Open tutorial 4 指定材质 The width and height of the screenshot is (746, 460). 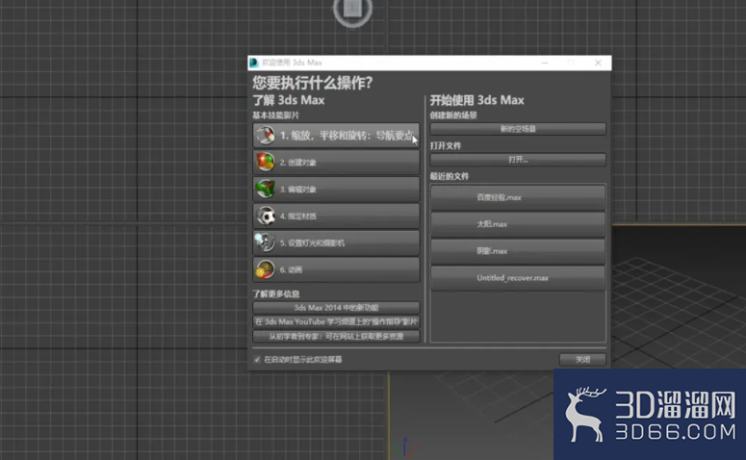click(336, 216)
